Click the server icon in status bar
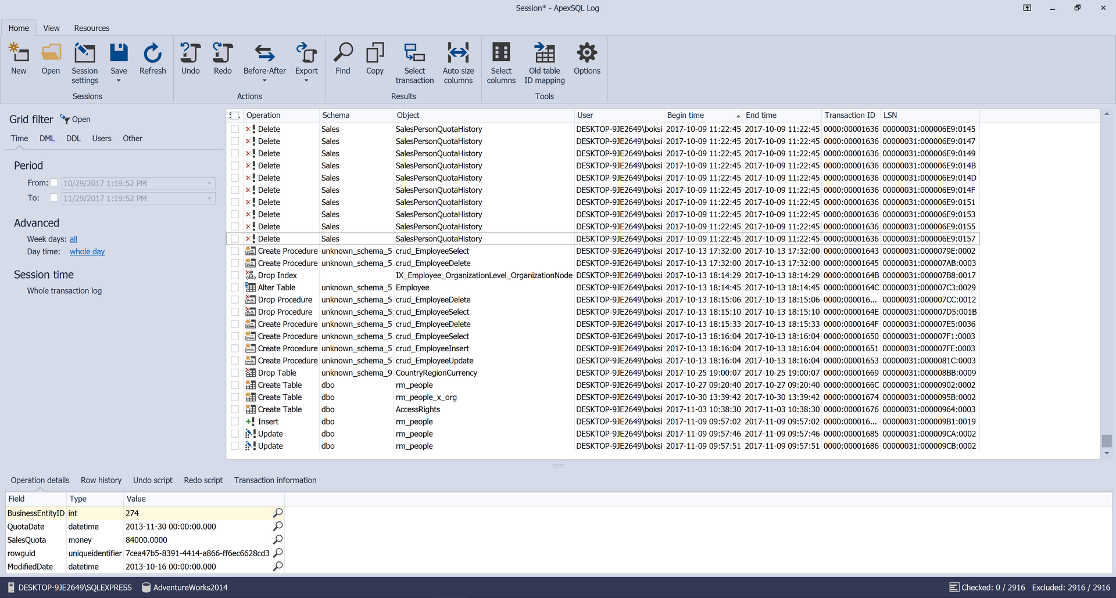Viewport: 1116px width, 598px height. (x=11, y=588)
